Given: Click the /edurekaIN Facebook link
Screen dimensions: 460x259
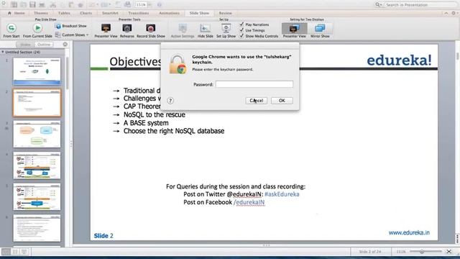Looking at the screenshot, I should point(249,202).
